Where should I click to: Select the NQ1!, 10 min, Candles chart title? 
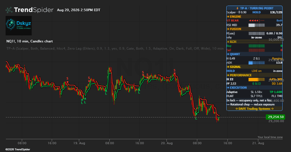coord(29,41)
